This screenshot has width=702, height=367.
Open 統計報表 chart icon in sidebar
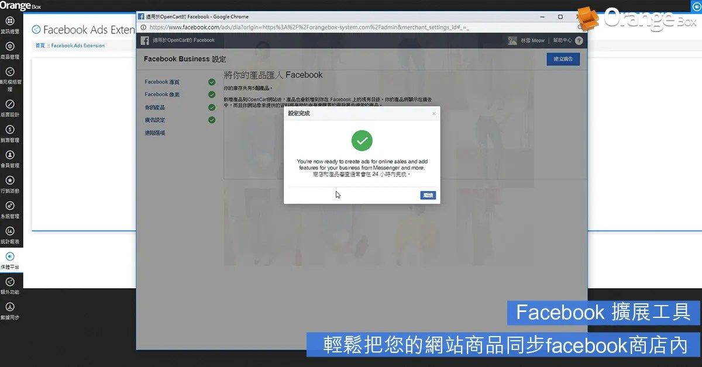[10, 231]
